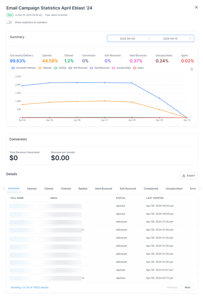Open the Replied tab
The image size is (203, 301).
coord(83,188)
